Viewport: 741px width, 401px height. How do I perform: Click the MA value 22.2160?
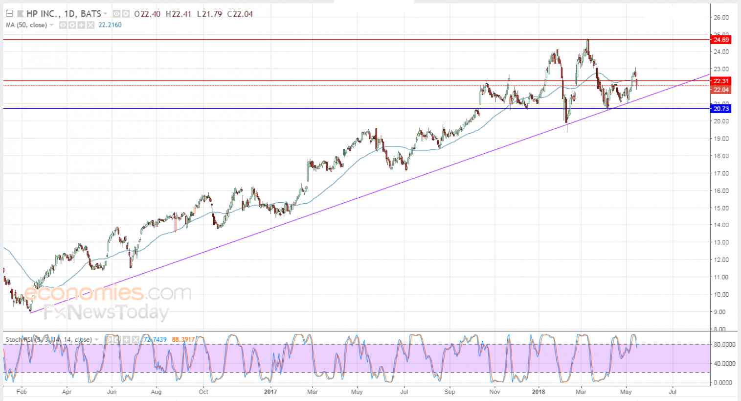(x=110, y=25)
